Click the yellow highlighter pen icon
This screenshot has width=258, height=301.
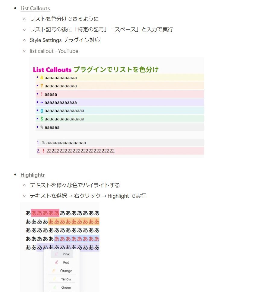pos(55,279)
